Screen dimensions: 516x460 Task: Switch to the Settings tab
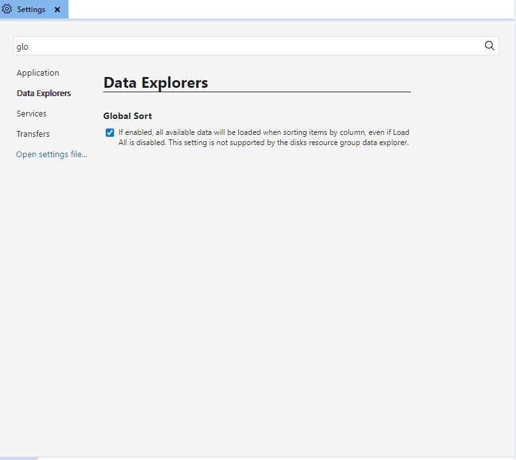pos(31,9)
